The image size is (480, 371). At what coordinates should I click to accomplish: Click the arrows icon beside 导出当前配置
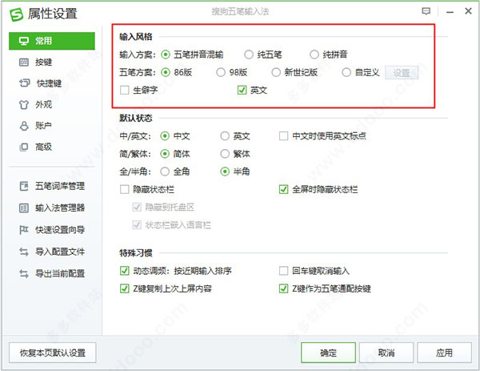(x=24, y=273)
